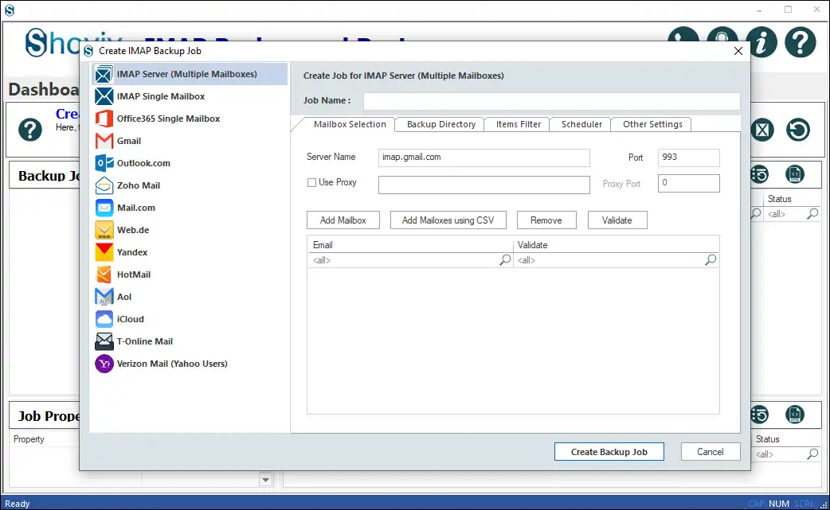Click the Validate column header
This screenshot has height=510, width=830.
coord(617,245)
